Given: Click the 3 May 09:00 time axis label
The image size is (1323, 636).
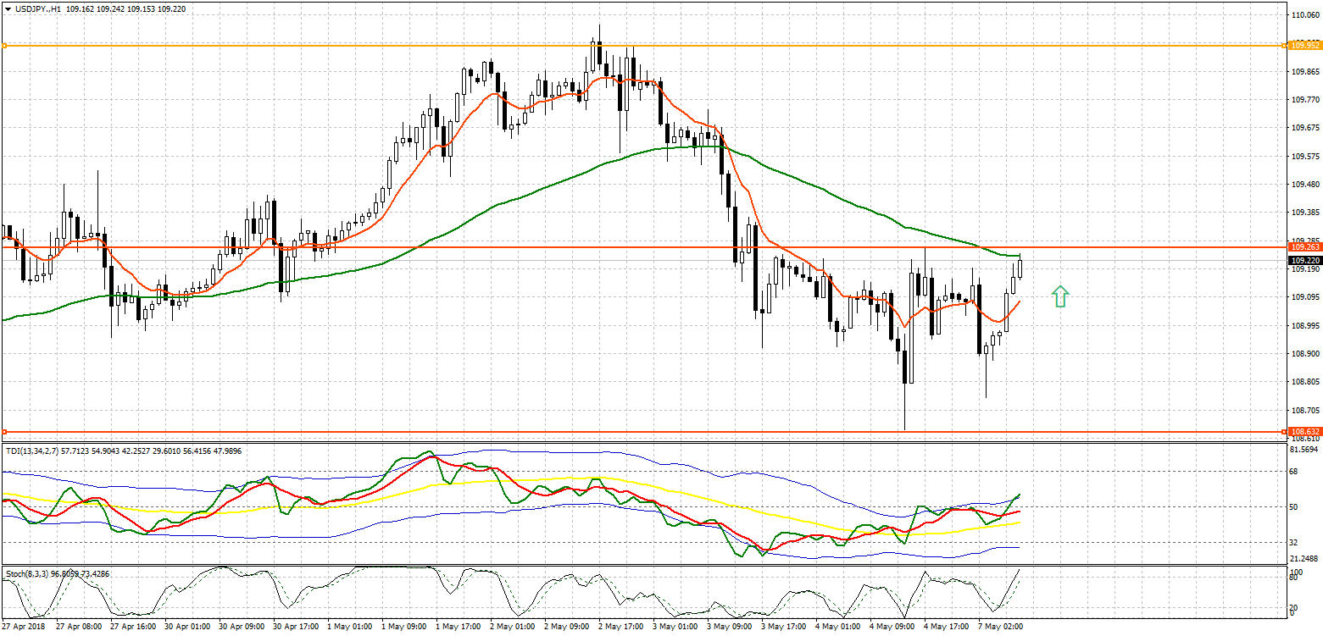Looking at the screenshot, I should (x=730, y=627).
